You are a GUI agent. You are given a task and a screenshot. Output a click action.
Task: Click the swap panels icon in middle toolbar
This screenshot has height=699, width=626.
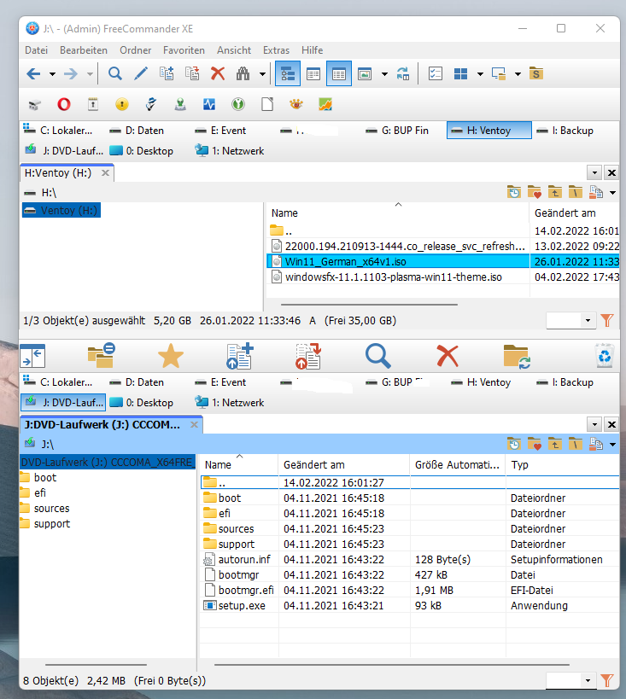(32, 356)
